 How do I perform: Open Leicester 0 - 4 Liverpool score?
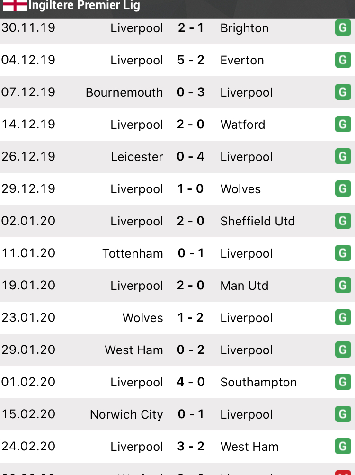tap(191, 157)
